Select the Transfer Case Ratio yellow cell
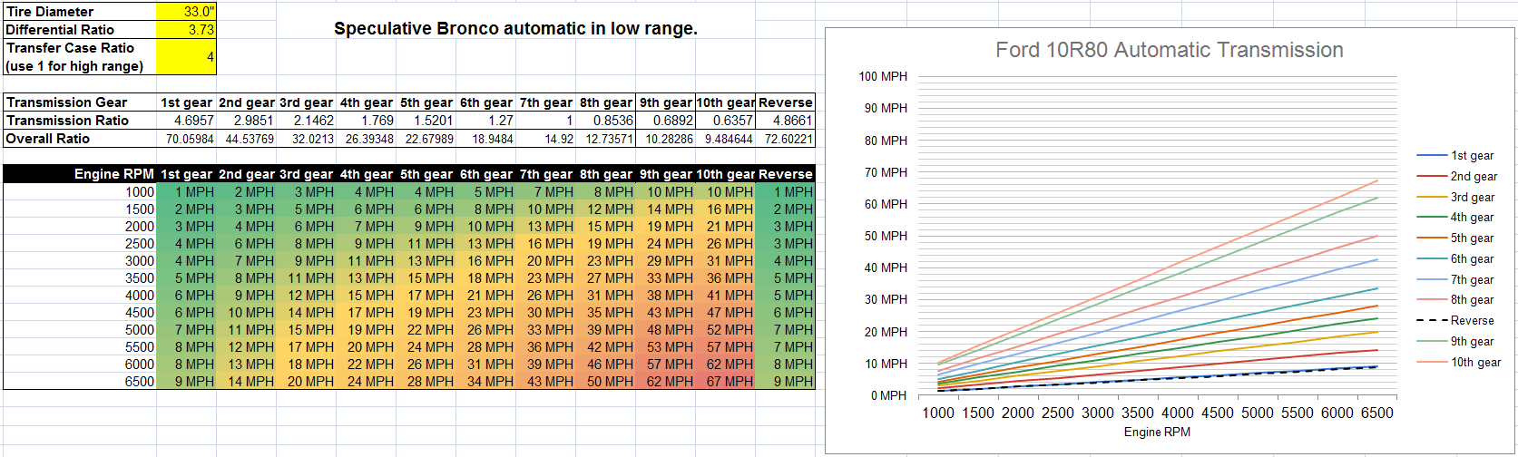Screen dimensions: 1518x457 (186, 56)
